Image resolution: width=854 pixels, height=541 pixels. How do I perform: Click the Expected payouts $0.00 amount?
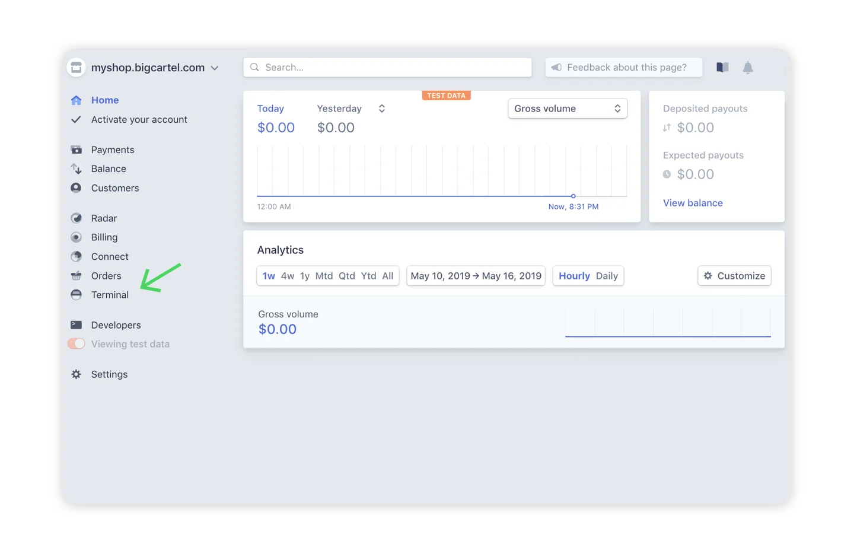(x=695, y=174)
